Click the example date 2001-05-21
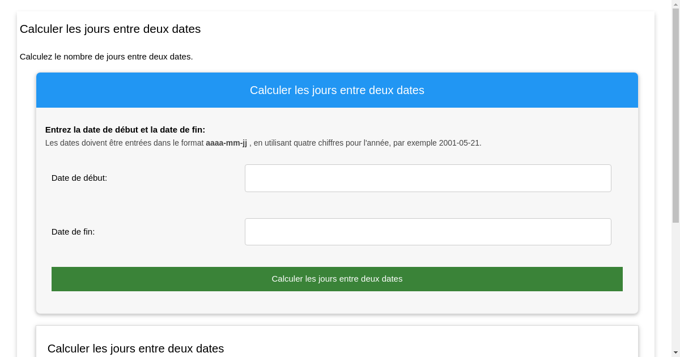680x357 pixels. (x=460, y=143)
